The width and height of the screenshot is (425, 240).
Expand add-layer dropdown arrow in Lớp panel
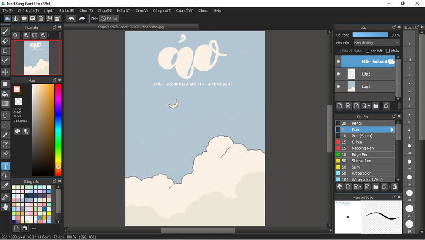tap(369, 106)
